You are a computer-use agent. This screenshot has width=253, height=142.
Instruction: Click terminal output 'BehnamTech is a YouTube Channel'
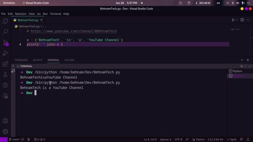52,88
